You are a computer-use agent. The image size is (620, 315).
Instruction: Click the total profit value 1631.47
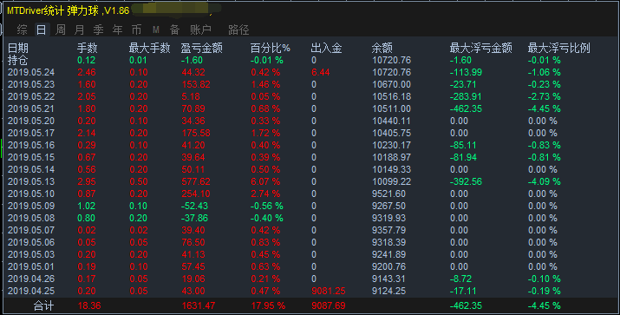click(199, 305)
